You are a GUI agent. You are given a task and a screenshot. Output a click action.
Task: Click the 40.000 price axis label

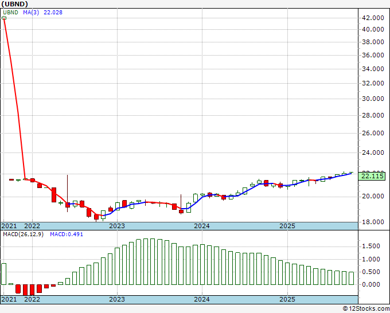point(373,29)
